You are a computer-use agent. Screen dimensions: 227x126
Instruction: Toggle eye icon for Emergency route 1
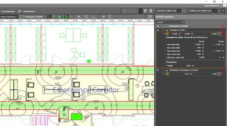tap(158, 30)
